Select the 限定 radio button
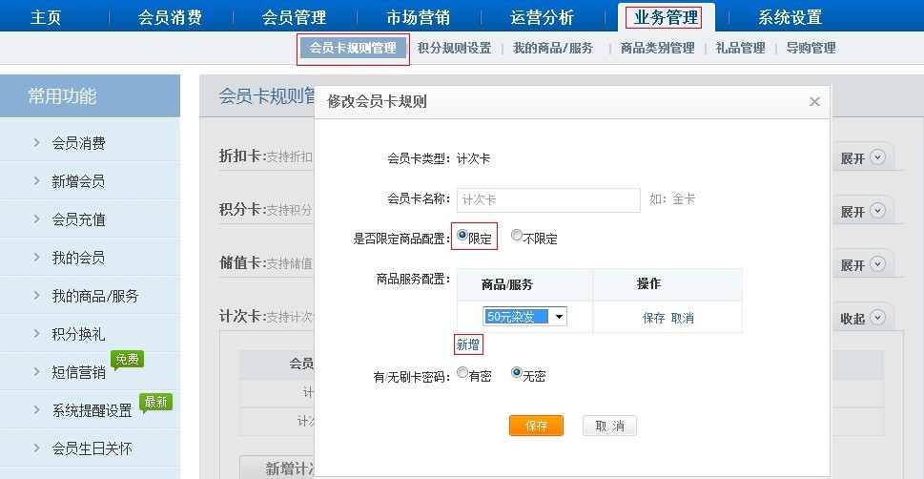The width and height of the screenshot is (924, 479). (462, 236)
